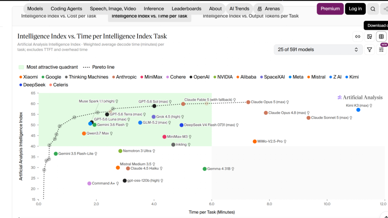Viewport: 388px width, 218px height.
Task: Open the Inference navigation menu
Action: (x=154, y=9)
